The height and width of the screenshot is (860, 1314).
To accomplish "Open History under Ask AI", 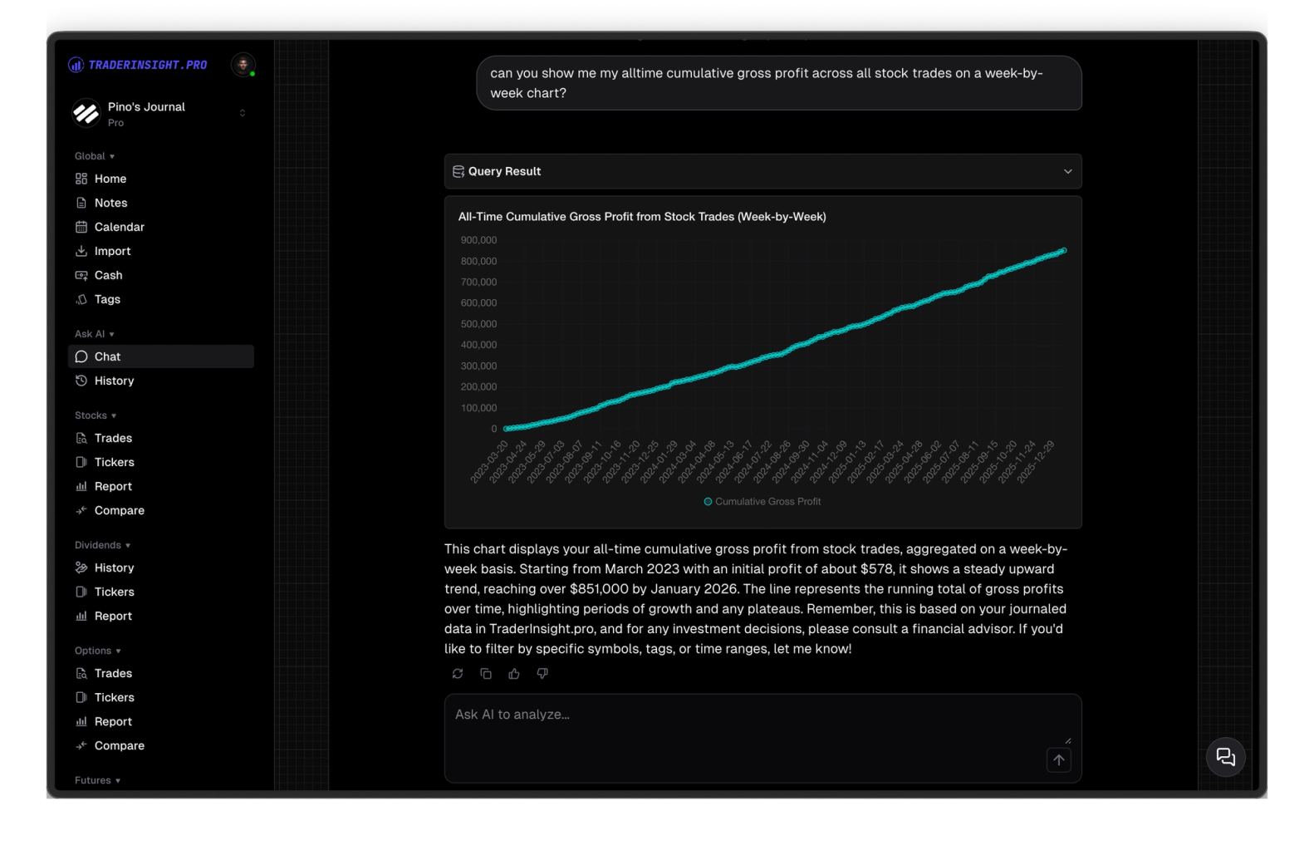I will click(160, 381).
